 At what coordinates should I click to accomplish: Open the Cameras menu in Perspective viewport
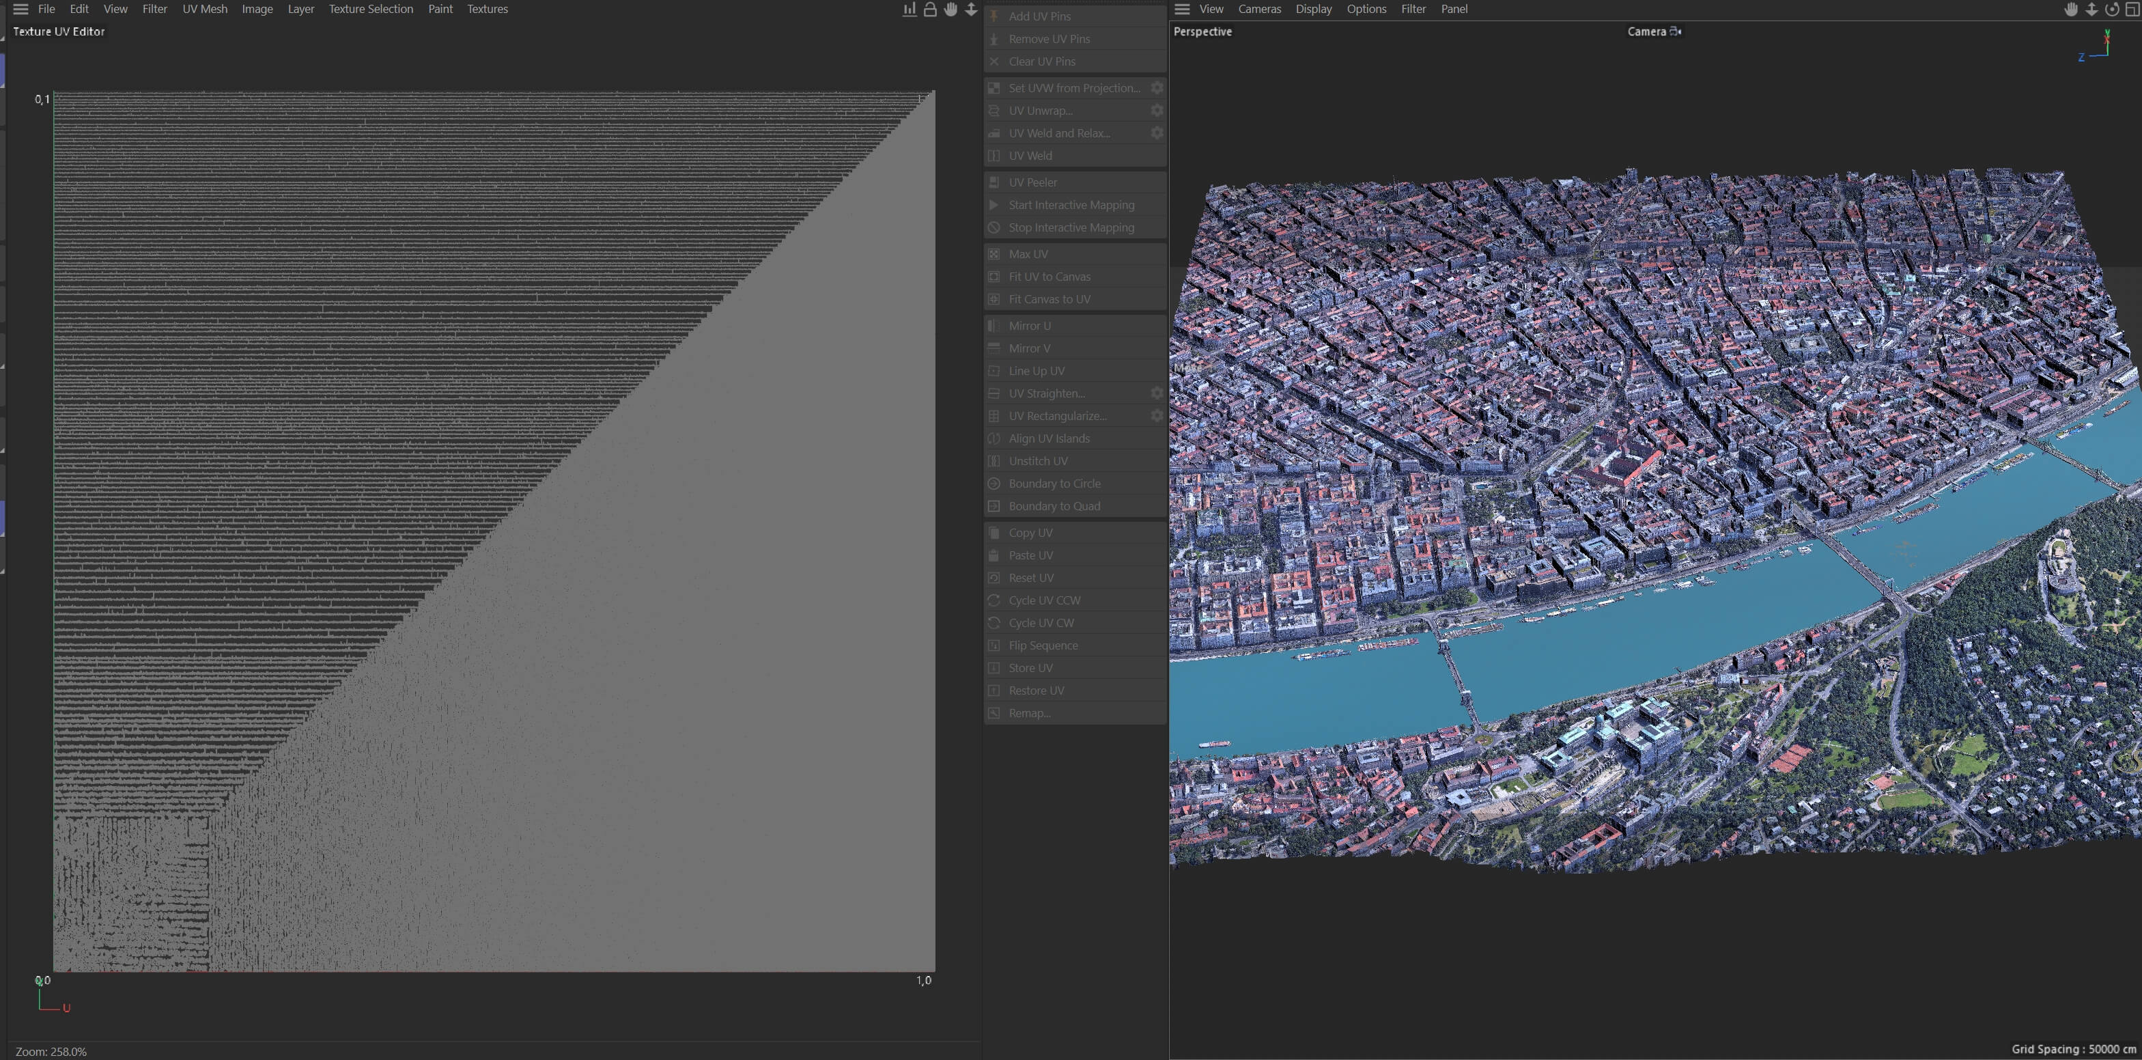pyautogui.click(x=1260, y=9)
